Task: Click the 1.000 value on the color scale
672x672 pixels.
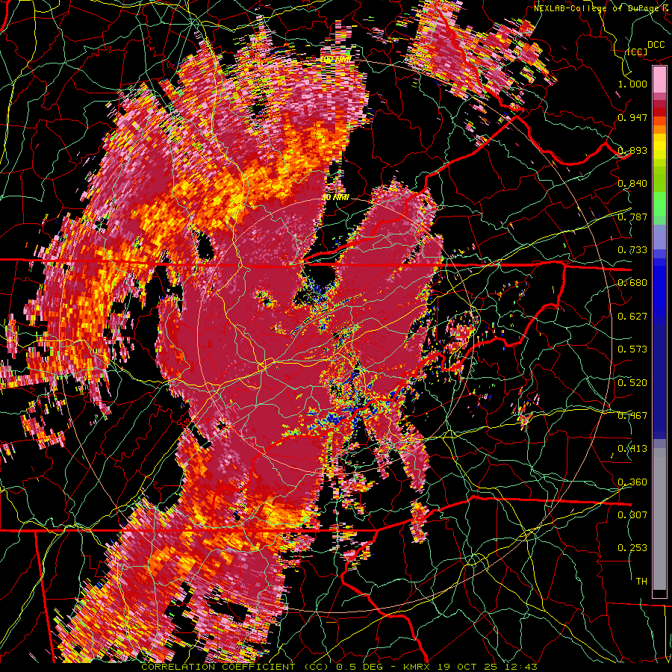Action: click(632, 84)
